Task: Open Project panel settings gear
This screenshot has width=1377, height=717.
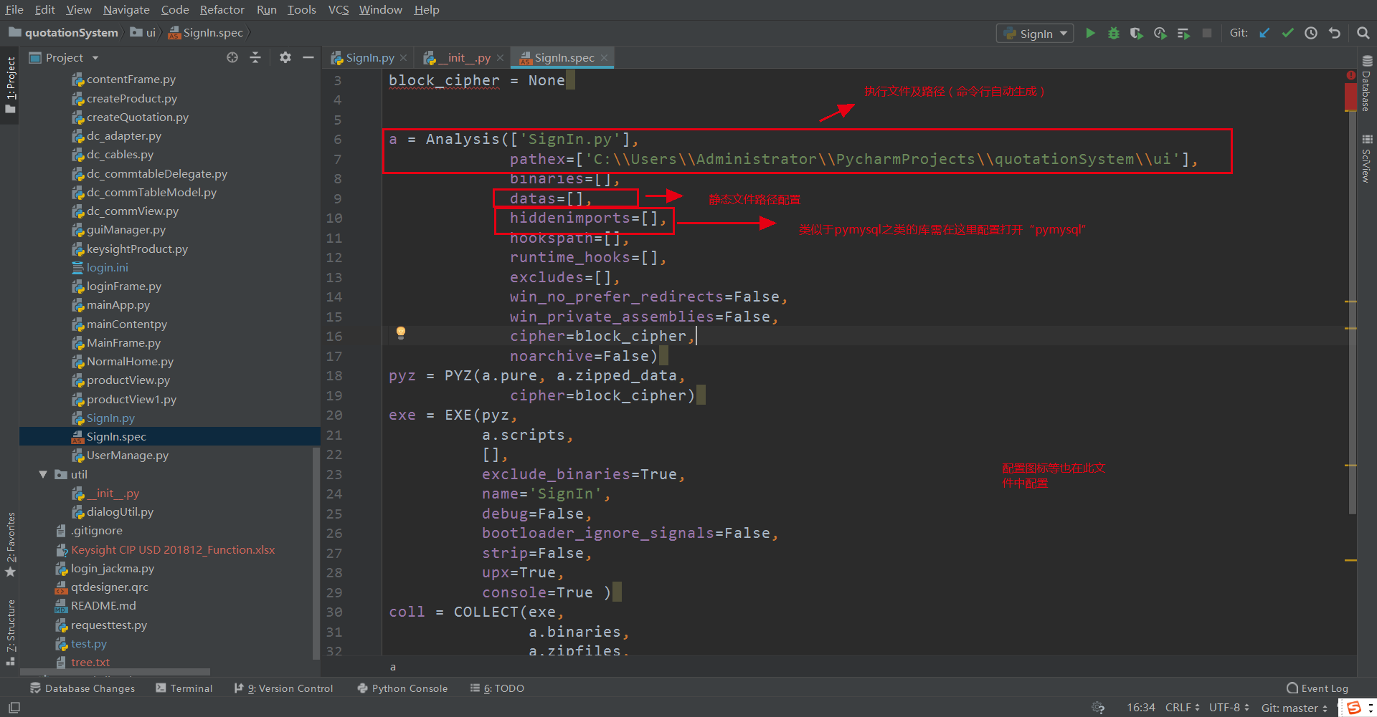Action: (x=285, y=57)
